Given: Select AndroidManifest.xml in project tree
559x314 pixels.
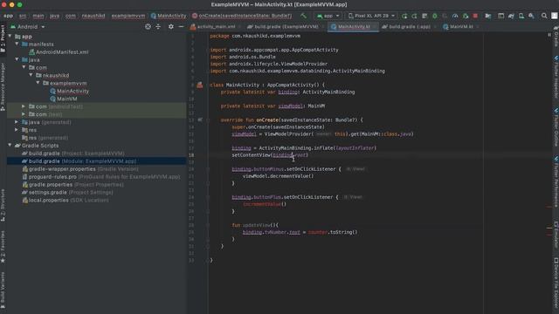Looking at the screenshot, I should pyautogui.click(x=62, y=52).
